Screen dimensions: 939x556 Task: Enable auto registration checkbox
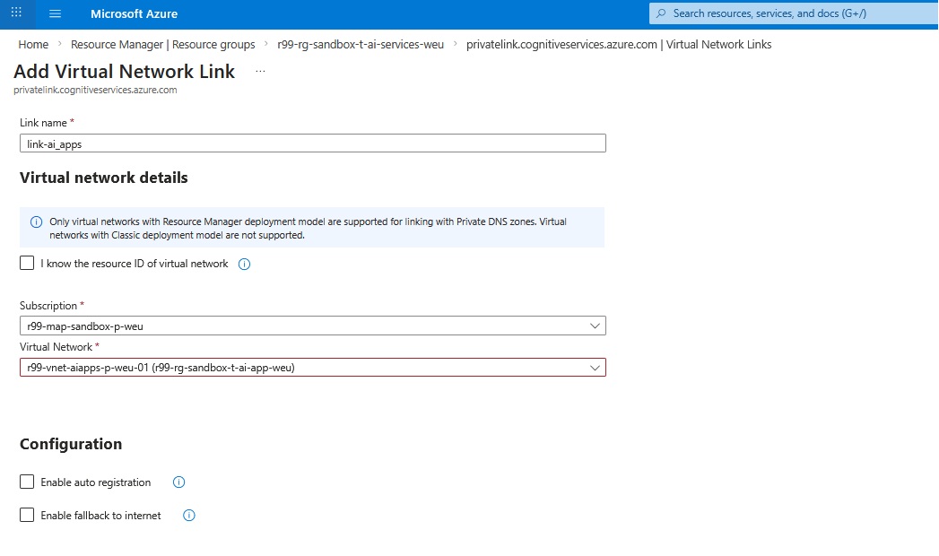coord(27,482)
